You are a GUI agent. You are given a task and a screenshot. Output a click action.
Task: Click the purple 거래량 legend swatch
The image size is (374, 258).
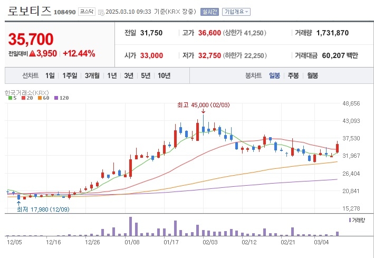click(x=350, y=220)
